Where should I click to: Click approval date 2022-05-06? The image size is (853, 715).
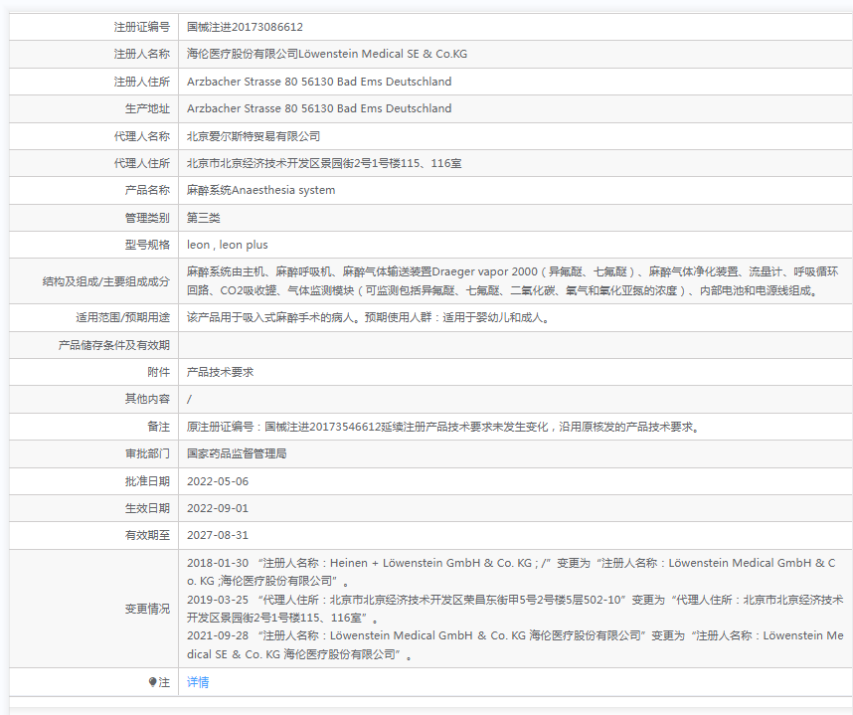(x=218, y=481)
